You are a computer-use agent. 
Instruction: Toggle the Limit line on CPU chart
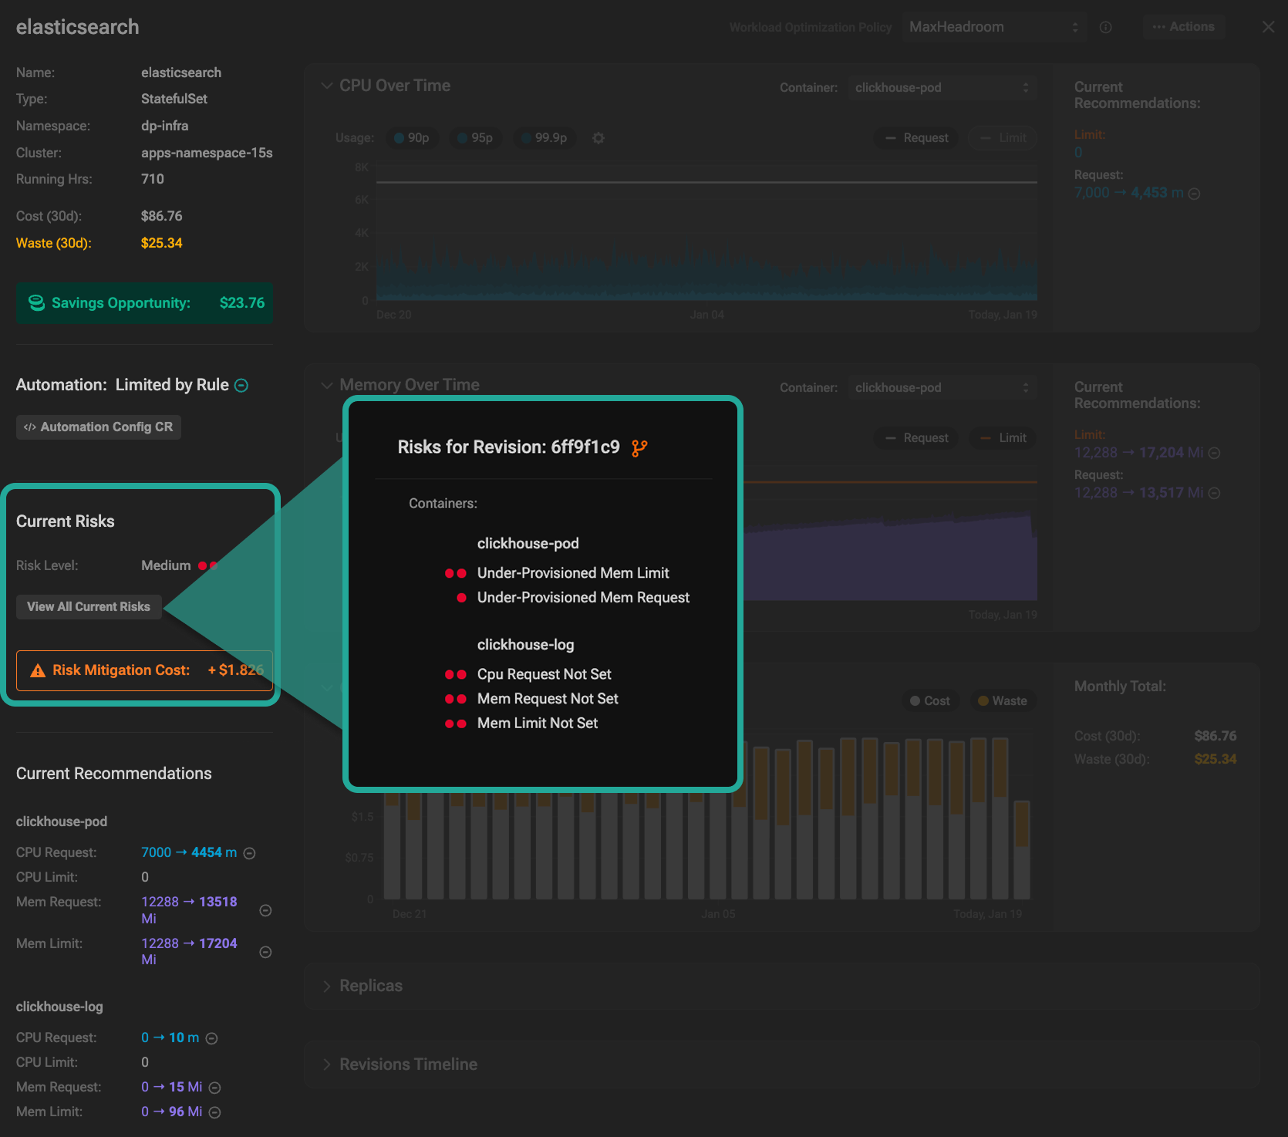tap(1003, 138)
